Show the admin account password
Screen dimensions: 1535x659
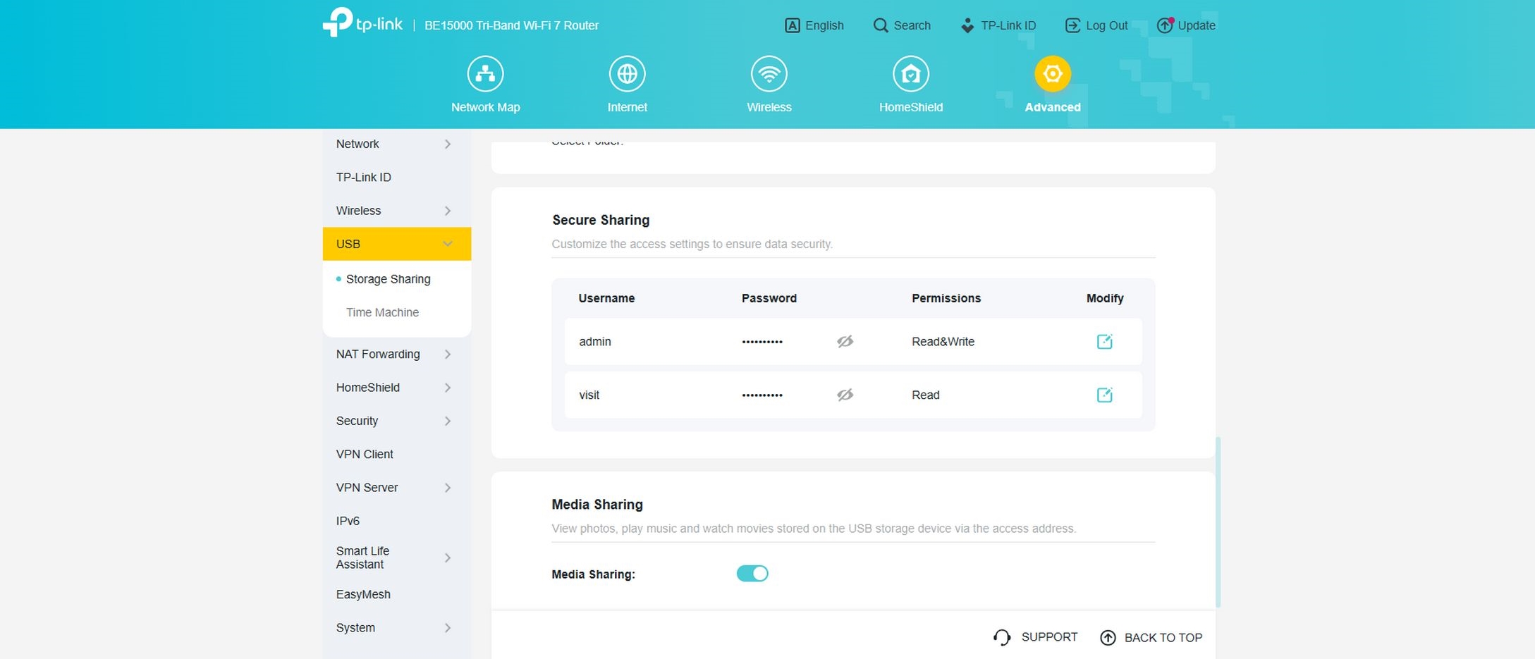point(845,342)
